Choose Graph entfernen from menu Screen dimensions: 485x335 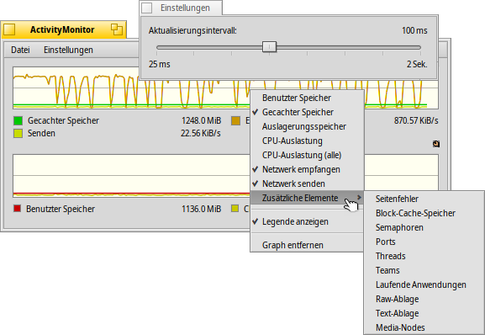click(307, 245)
